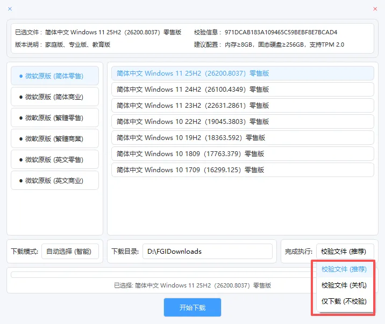Click 建议配置 text 内存≥8GB

[238, 45]
